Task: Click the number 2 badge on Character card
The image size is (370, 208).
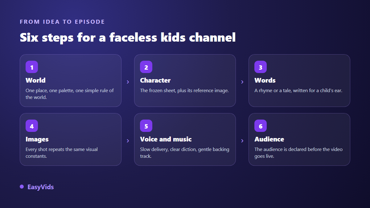Action: (146, 67)
